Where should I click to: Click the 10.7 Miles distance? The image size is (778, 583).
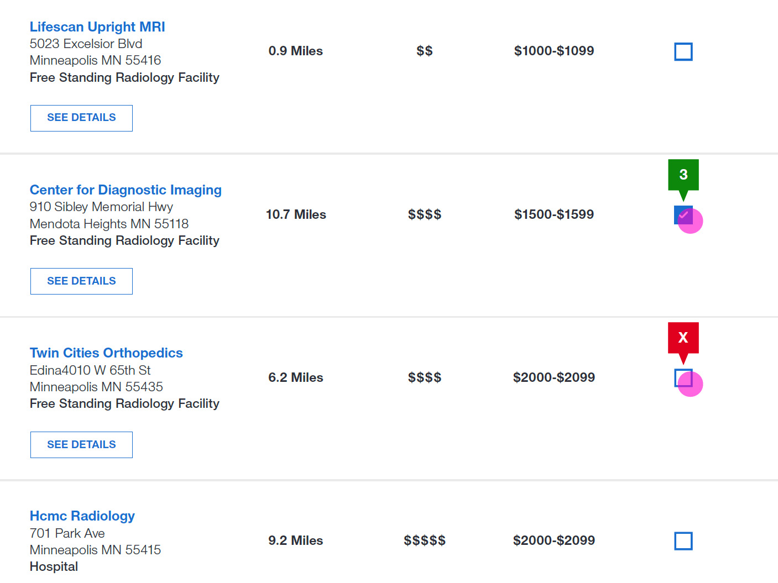tap(296, 214)
